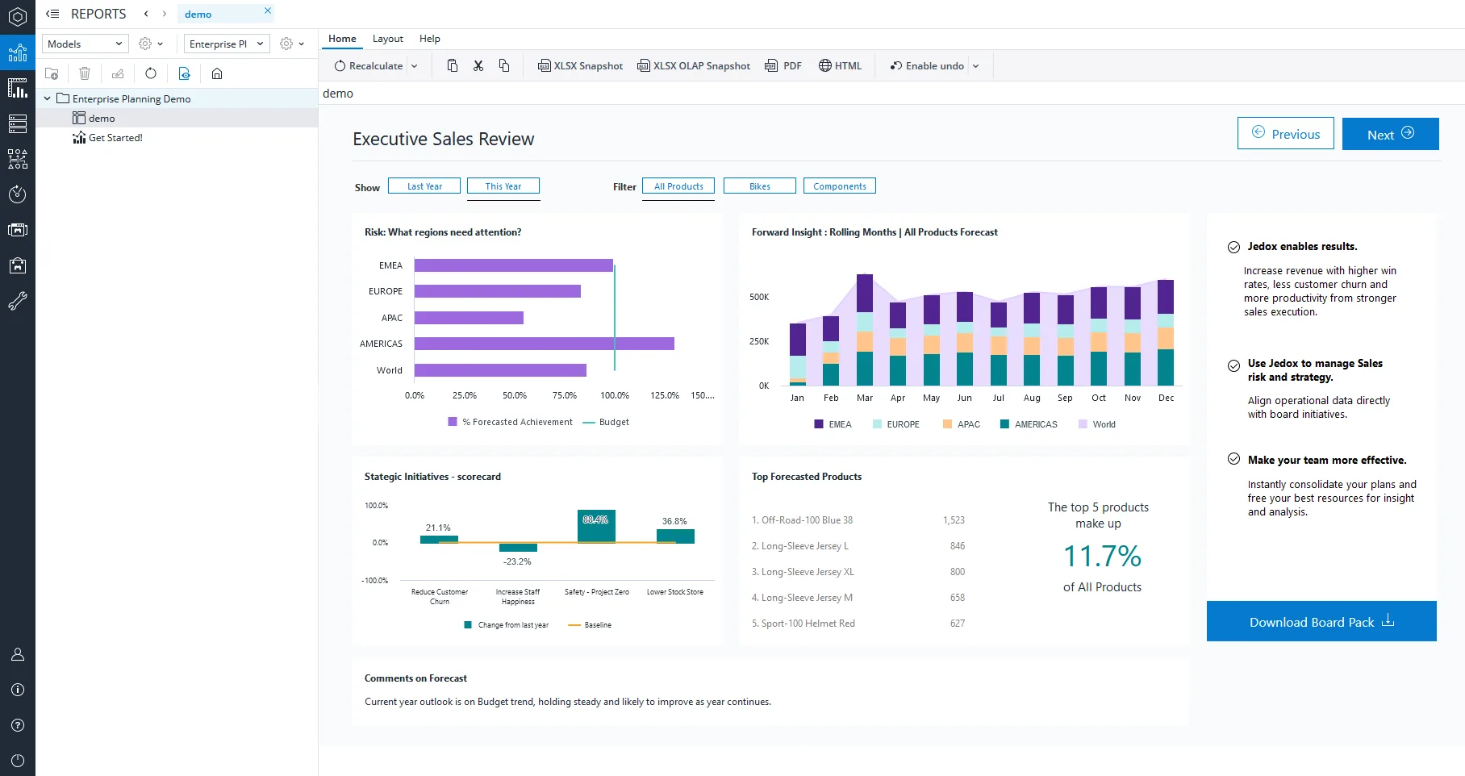Open the gear menu next to Models
Image resolution: width=1465 pixels, height=776 pixels.
(150, 44)
